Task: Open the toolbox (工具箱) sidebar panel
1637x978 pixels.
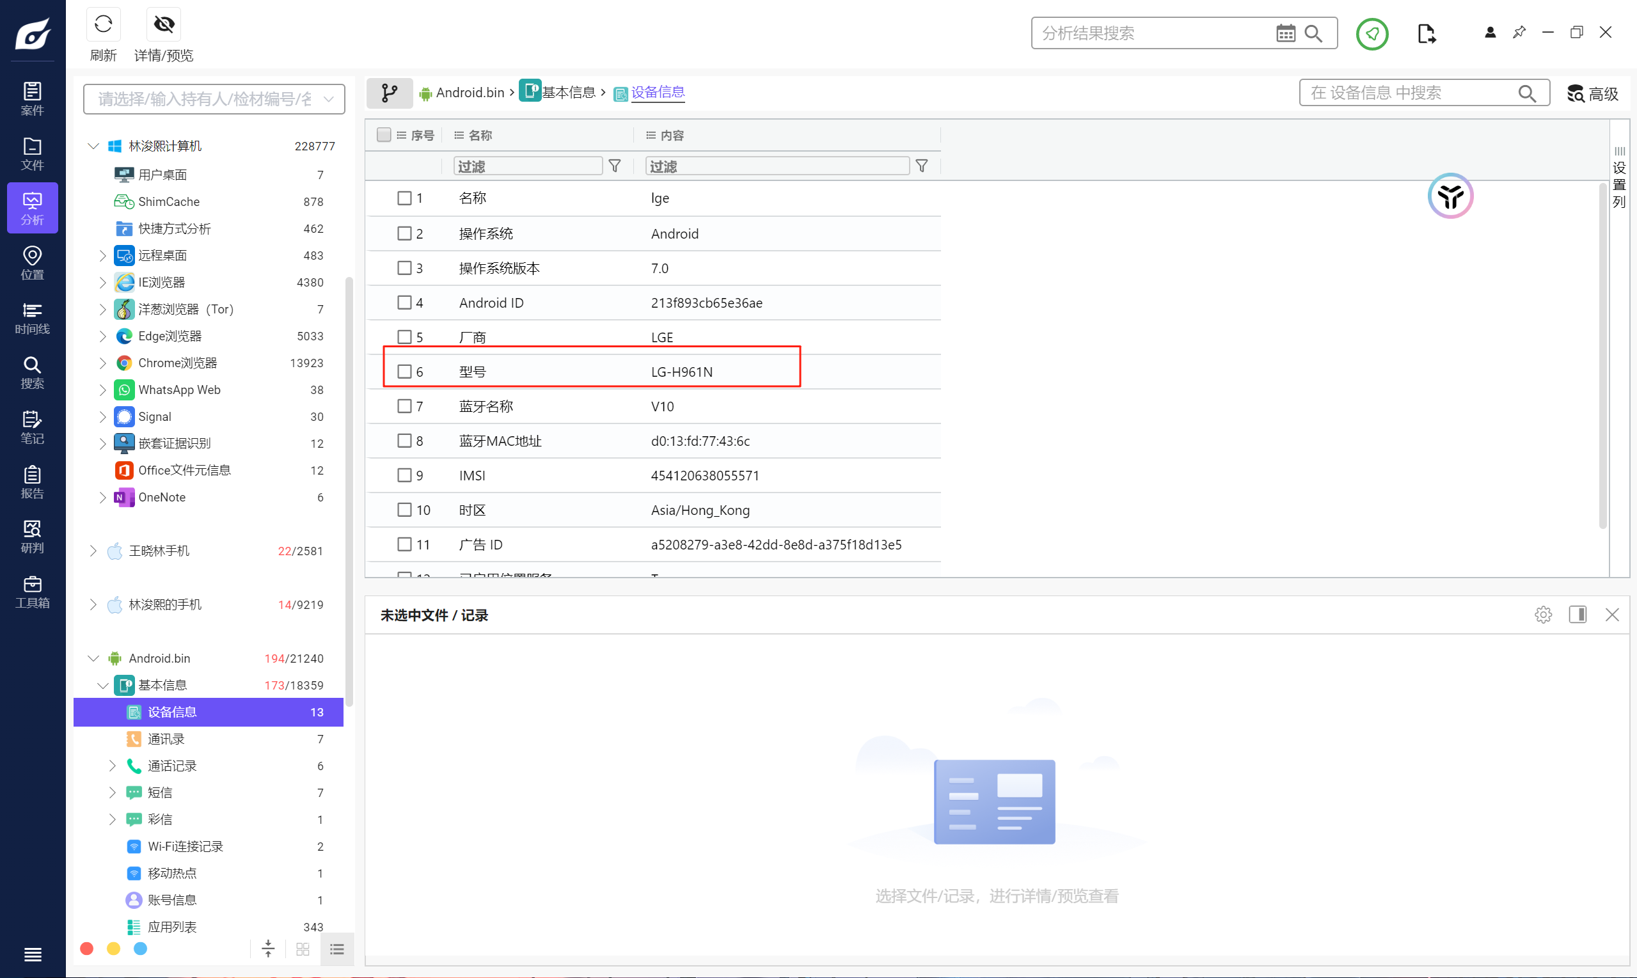Action: tap(32, 592)
